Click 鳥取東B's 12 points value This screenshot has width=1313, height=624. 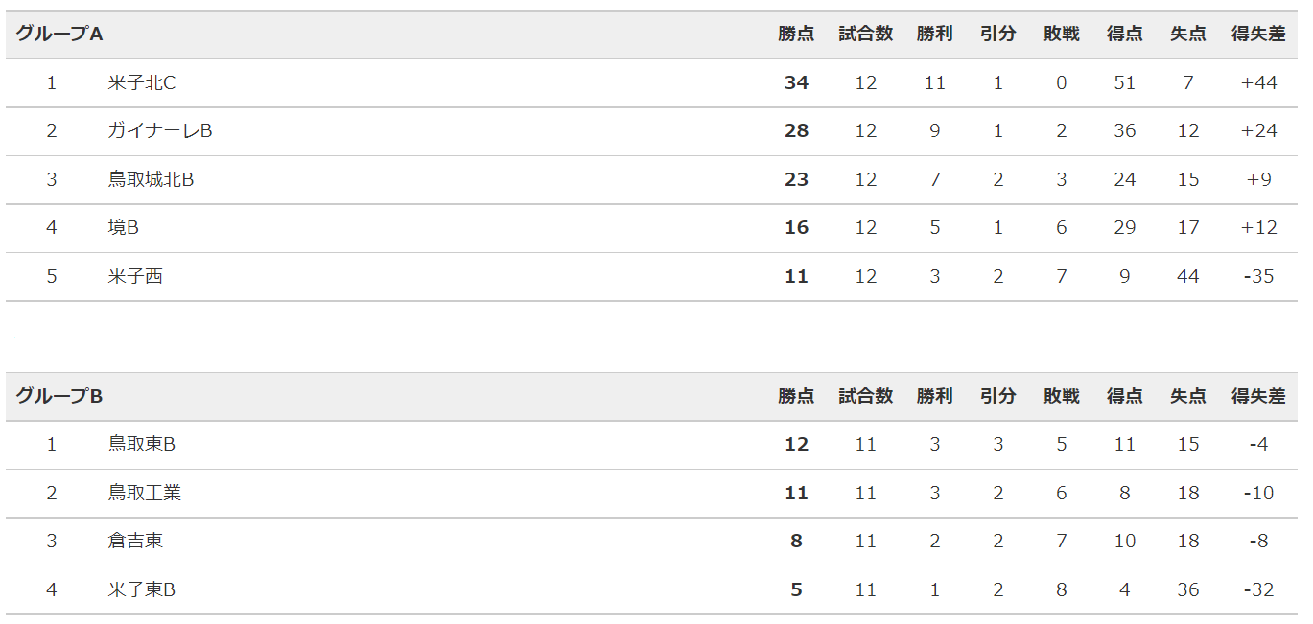pyautogui.click(x=796, y=445)
